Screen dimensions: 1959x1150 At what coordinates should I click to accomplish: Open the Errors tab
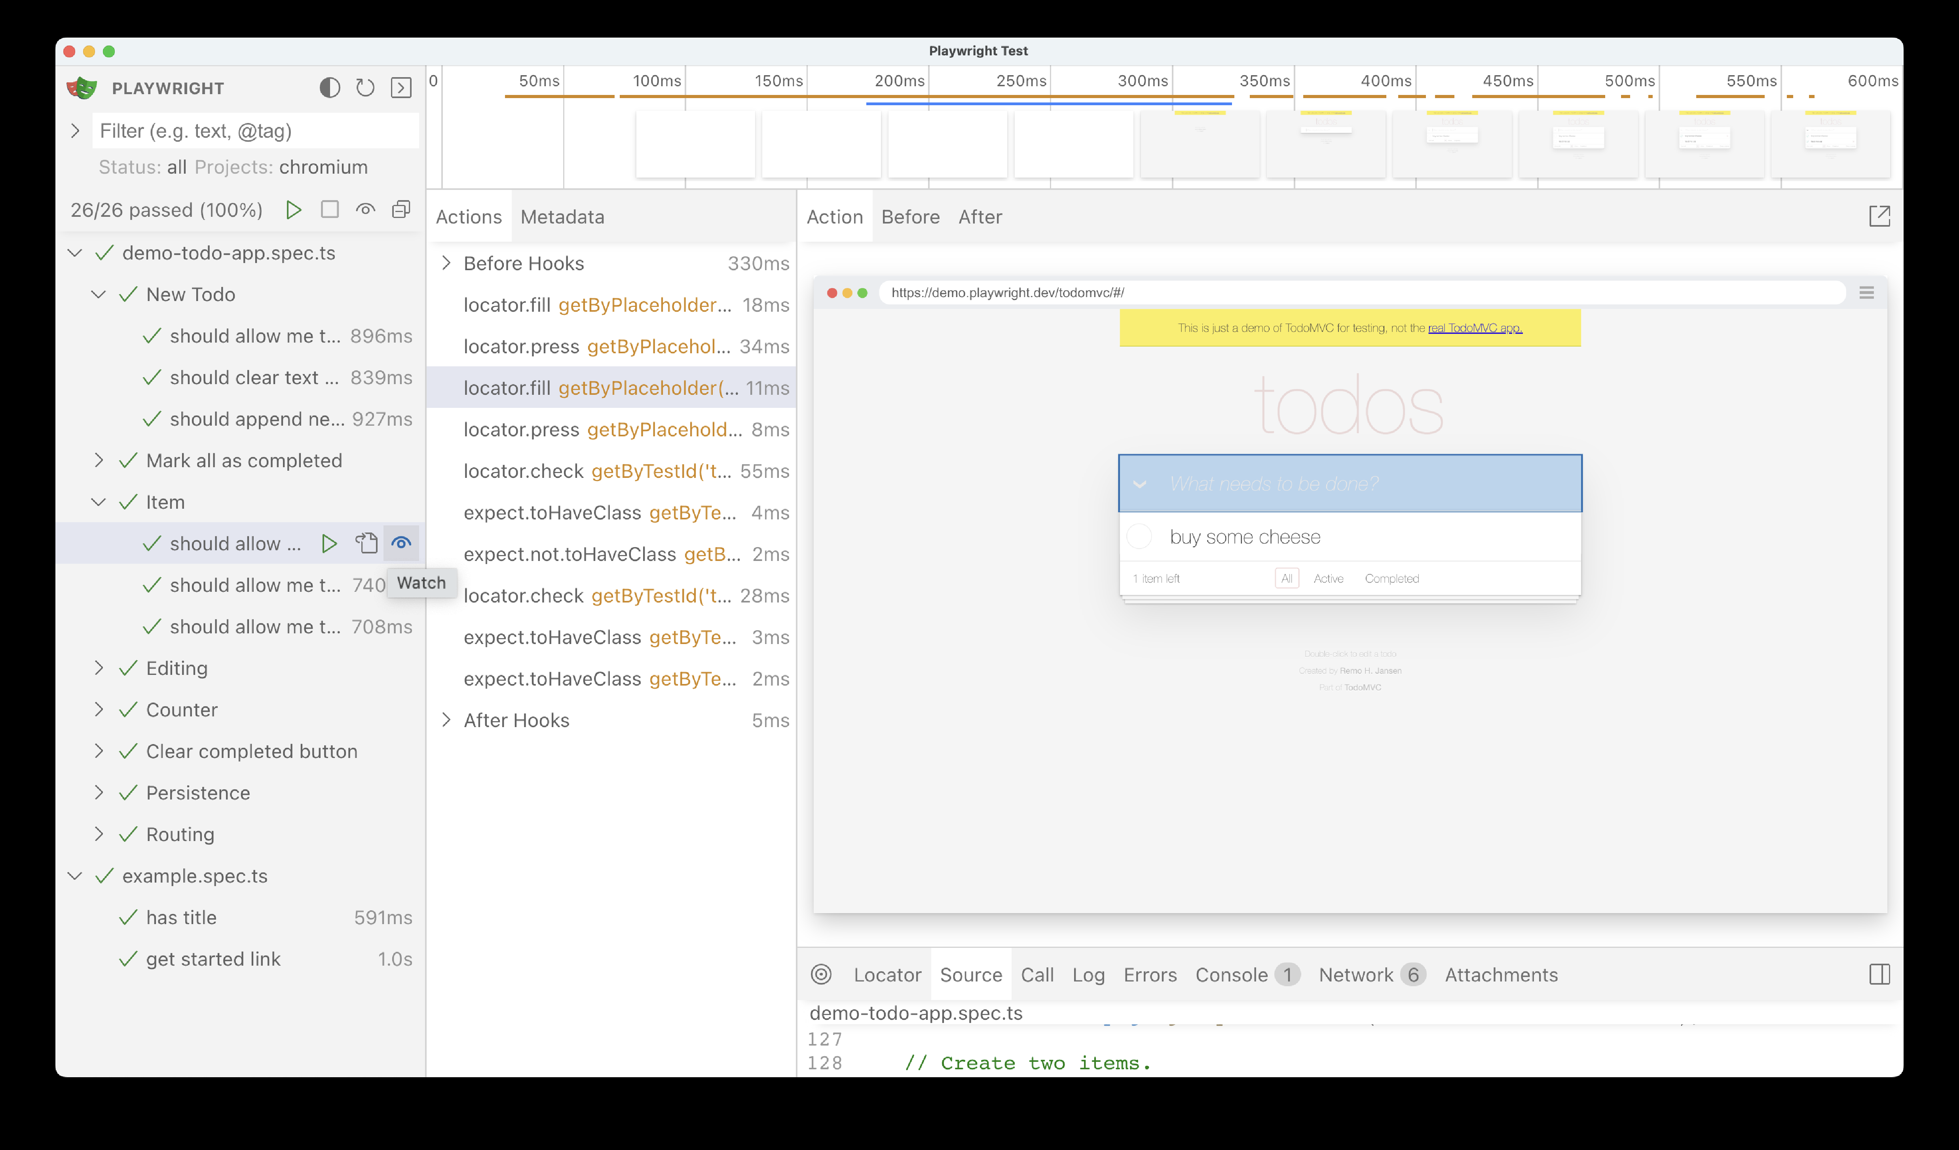1150,974
